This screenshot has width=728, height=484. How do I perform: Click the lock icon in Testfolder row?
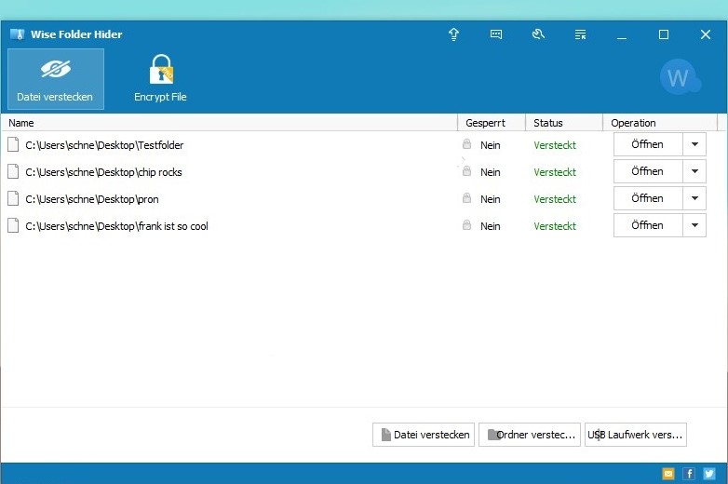pos(466,144)
